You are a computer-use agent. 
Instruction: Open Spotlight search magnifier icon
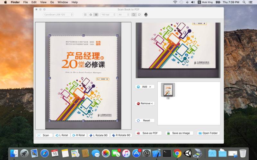(x=244, y=2)
